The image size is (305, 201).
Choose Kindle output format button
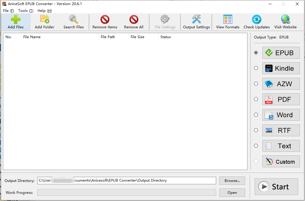(281, 68)
